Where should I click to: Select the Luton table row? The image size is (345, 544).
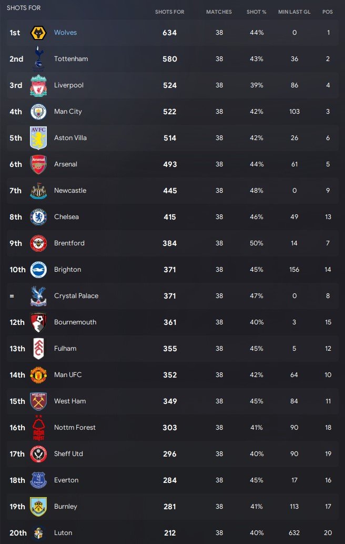pyautogui.click(x=172, y=533)
